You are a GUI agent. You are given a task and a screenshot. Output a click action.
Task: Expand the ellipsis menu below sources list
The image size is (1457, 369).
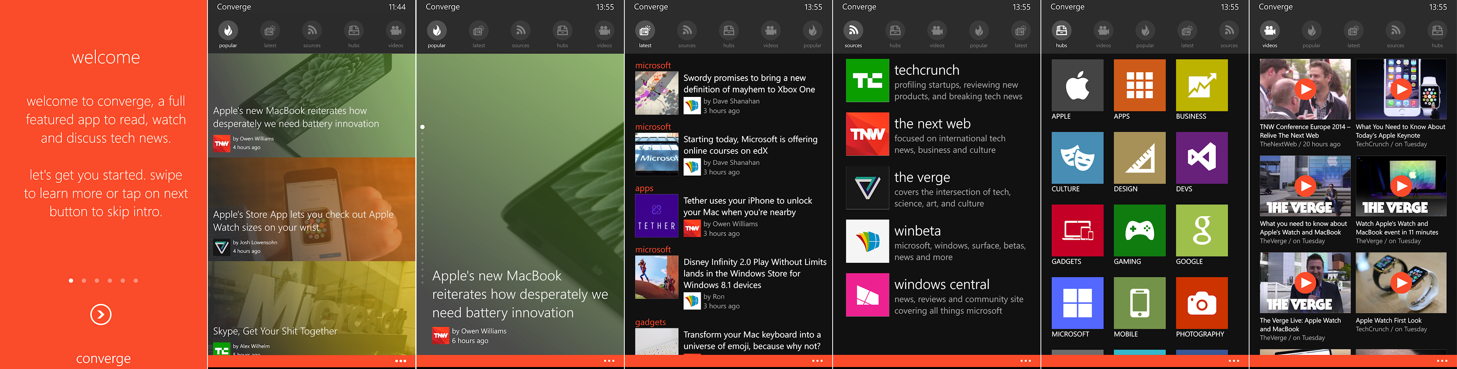[1026, 361]
